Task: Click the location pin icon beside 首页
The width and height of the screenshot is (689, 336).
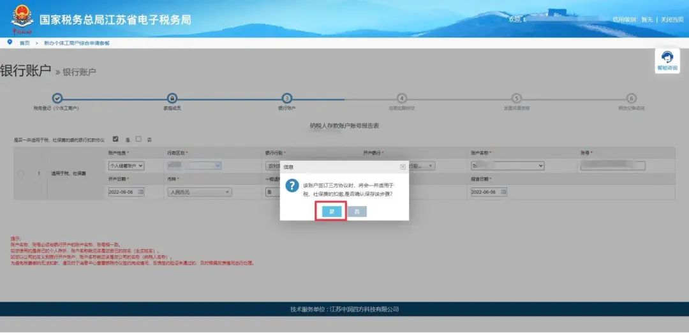Action: tap(10, 42)
